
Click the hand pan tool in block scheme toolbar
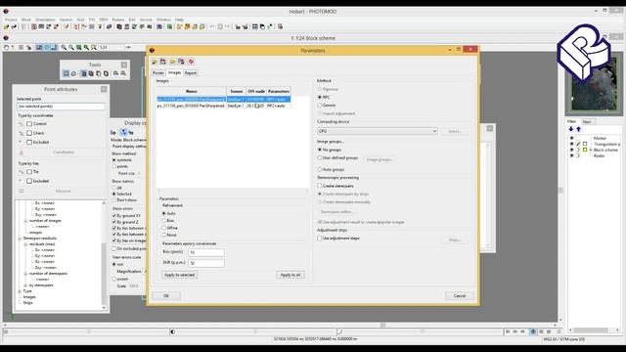pyautogui.click(x=6, y=48)
